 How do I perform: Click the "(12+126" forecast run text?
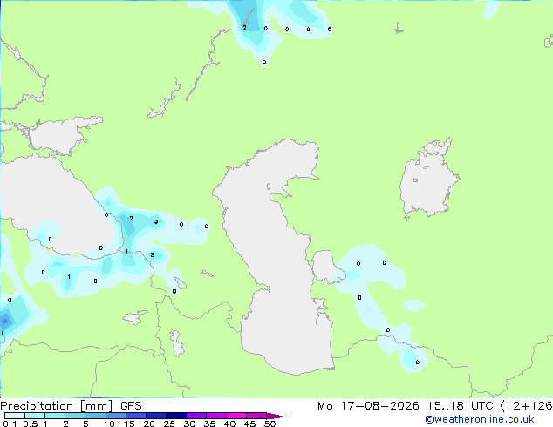click(526, 406)
